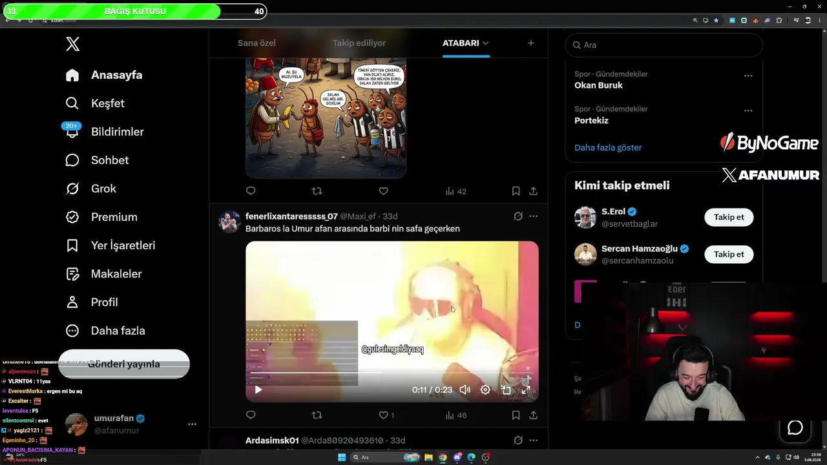This screenshot has height=465, width=827.
Task: Open the floating messages chat bubble
Action: tap(795, 428)
